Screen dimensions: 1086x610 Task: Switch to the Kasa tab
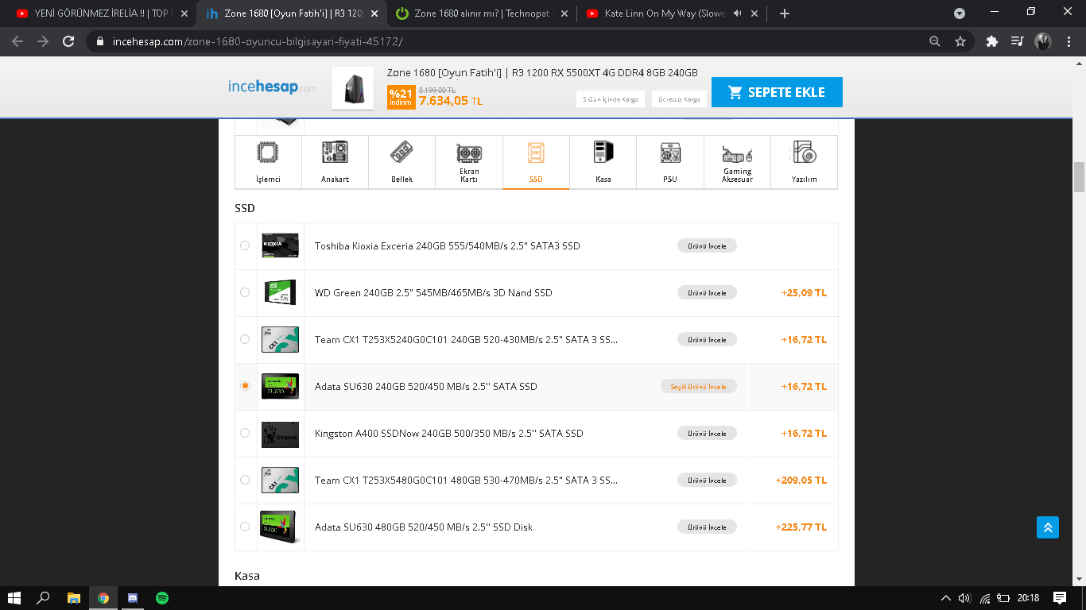click(603, 162)
